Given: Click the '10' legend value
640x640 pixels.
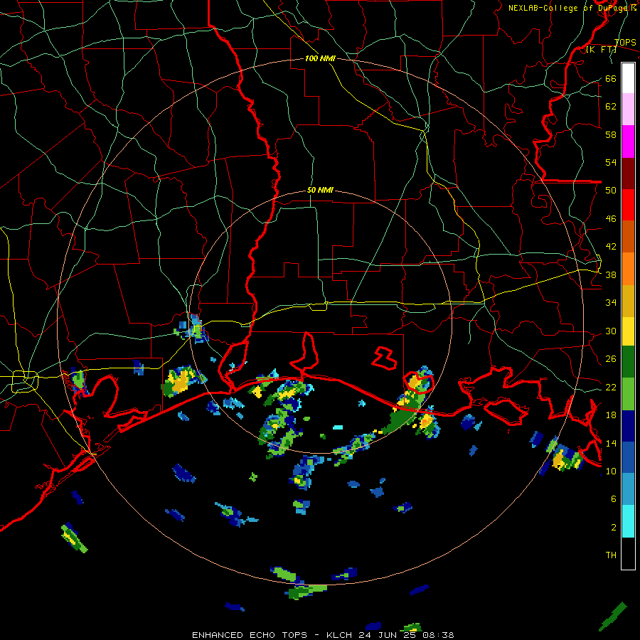Looking at the screenshot, I should point(611,471).
